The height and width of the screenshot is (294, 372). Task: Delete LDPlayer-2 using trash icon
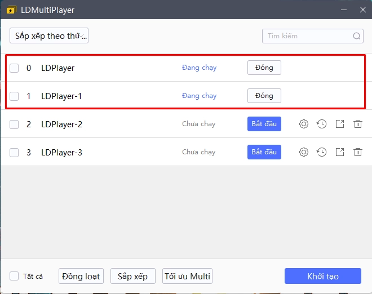coord(358,124)
